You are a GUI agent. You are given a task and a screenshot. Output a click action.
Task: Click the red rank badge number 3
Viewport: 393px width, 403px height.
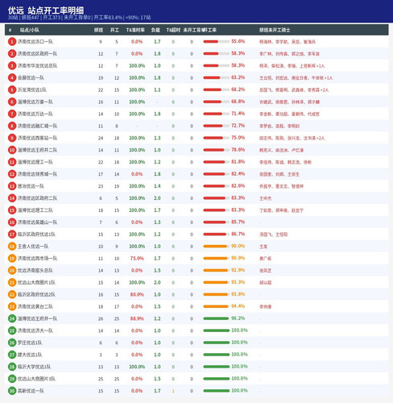[12, 66]
